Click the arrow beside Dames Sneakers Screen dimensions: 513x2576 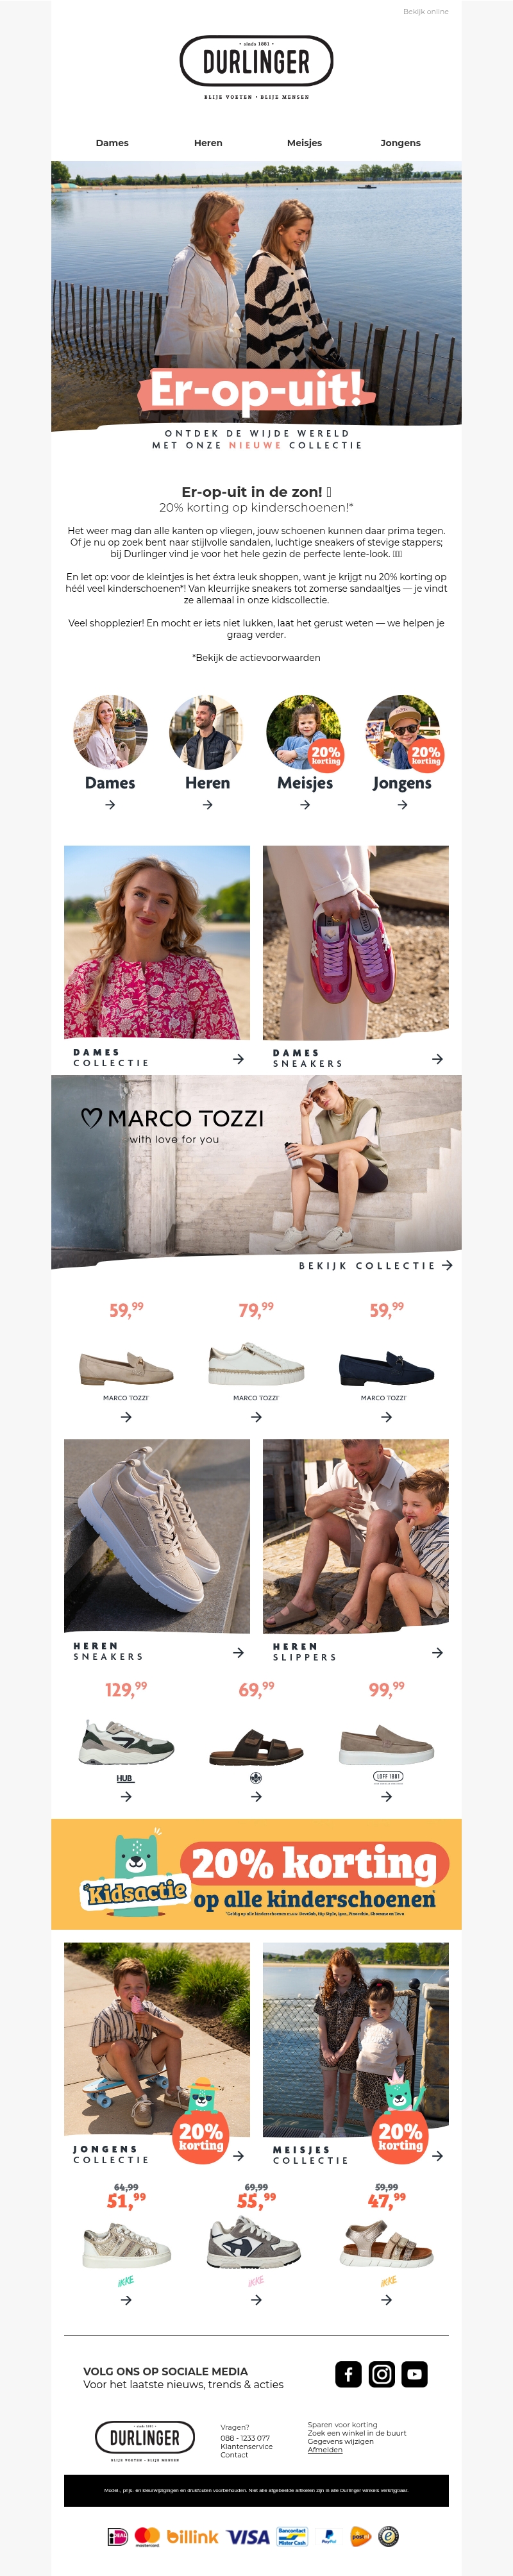(x=437, y=1059)
